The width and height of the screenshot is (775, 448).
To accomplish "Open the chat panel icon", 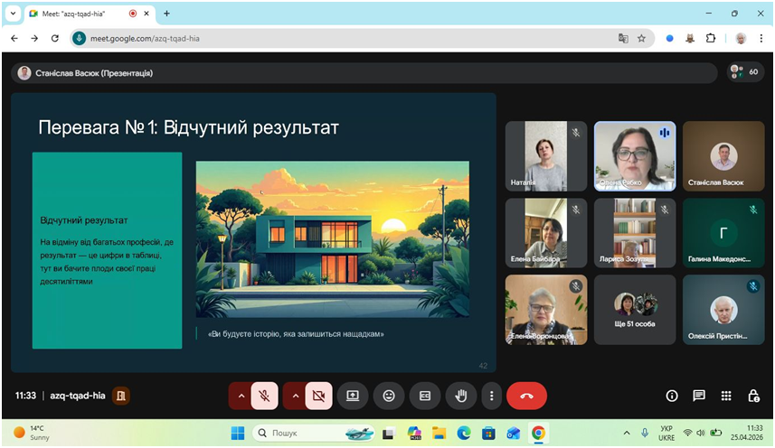I will click(x=699, y=396).
